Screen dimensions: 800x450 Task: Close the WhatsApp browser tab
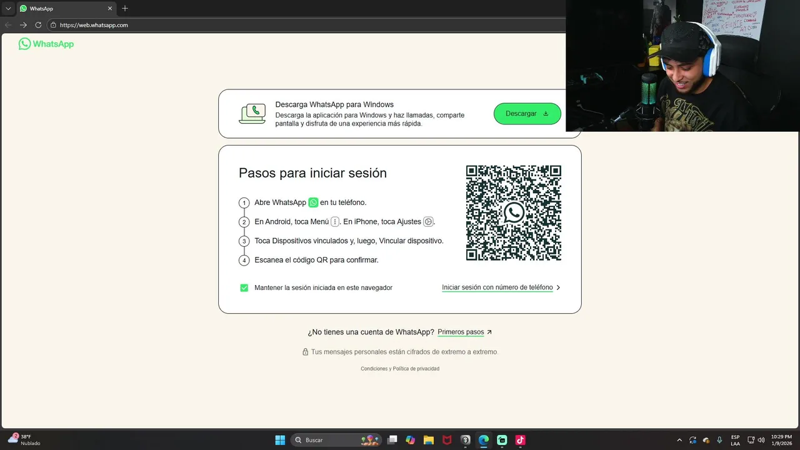click(110, 9)
